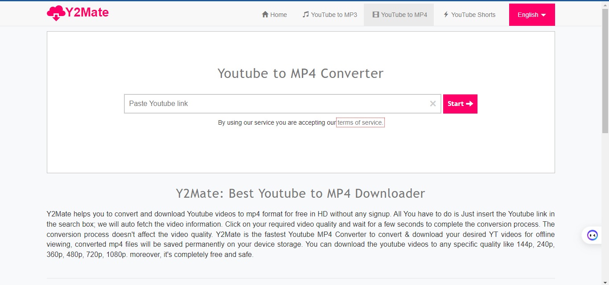This screenshot has width=609, height=285.
Task: Open the terms of service link
Action: (360, 122)
